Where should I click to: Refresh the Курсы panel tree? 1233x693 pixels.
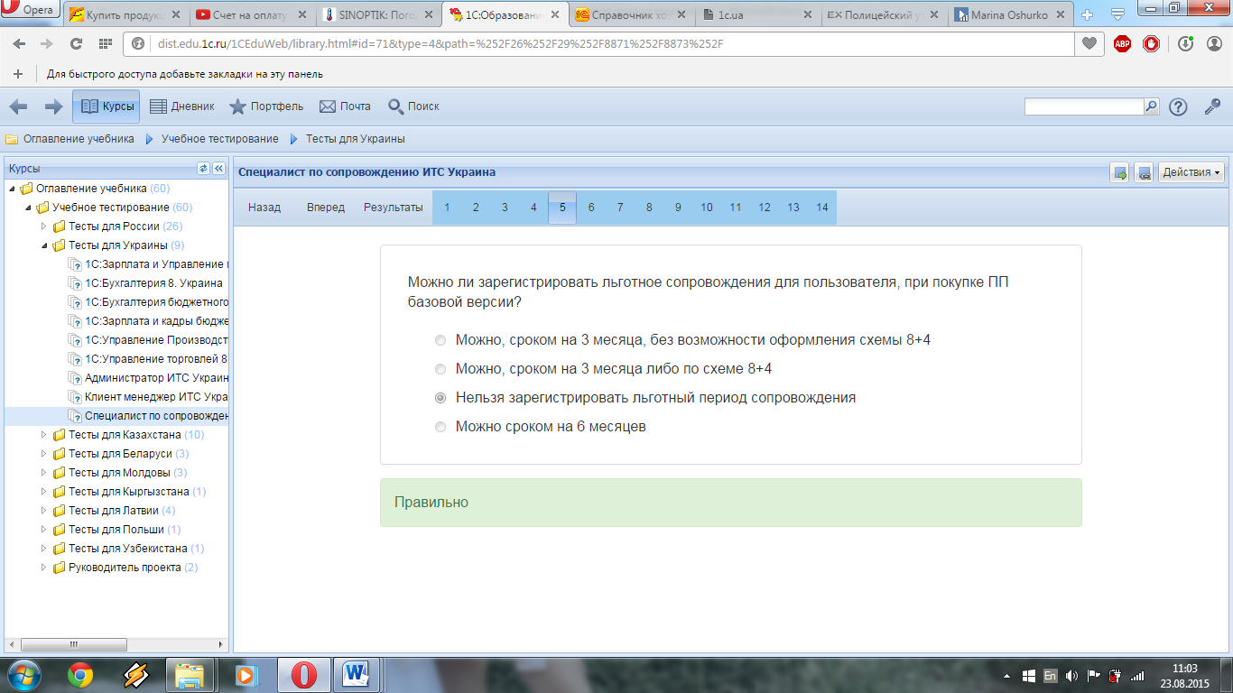click(203, 168)
